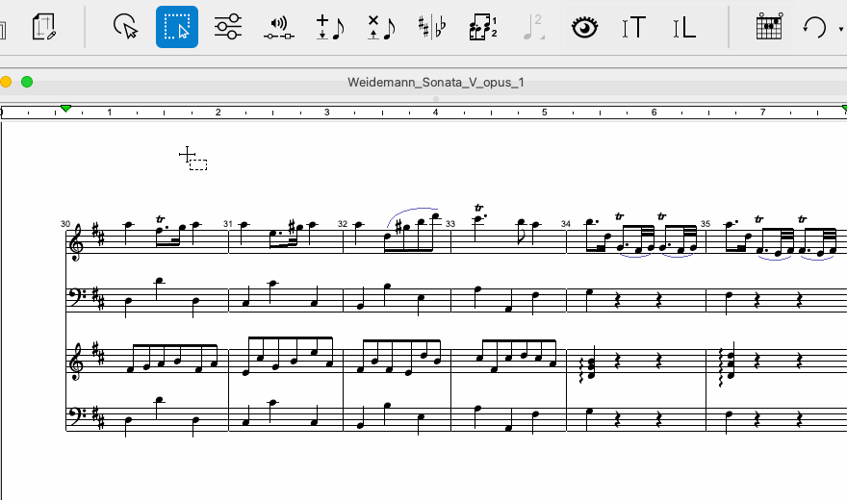847x500 pixels.
Task: Select the top staff treble clef
Action: 77,241
